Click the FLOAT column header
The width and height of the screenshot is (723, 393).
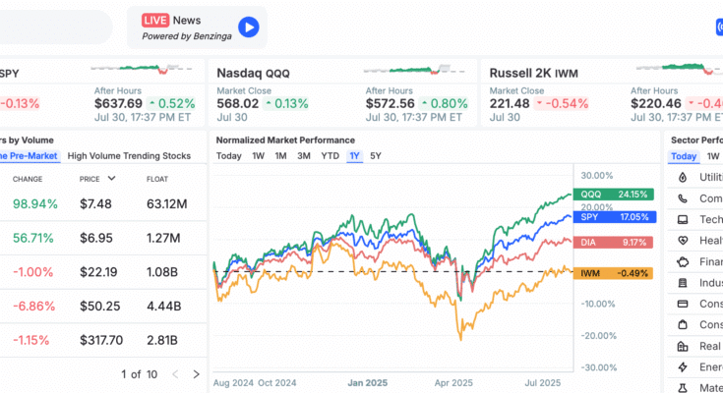coord(157,179)
